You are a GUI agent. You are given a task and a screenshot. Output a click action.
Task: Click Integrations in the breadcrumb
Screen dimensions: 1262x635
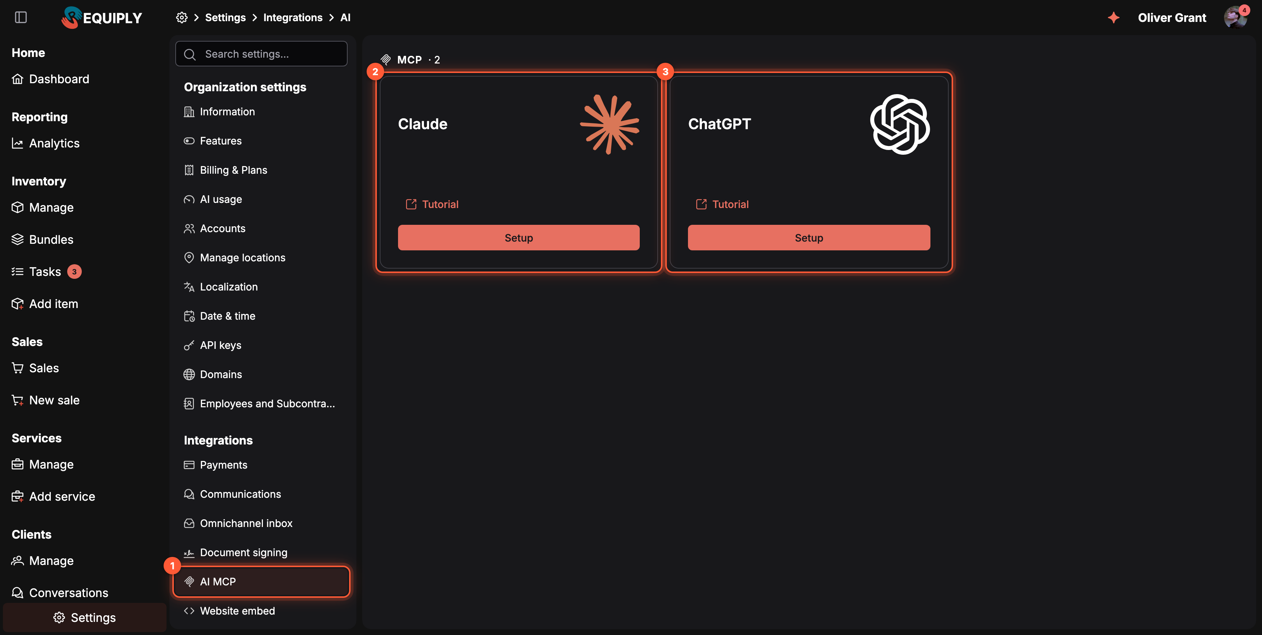tap(293, 18)
